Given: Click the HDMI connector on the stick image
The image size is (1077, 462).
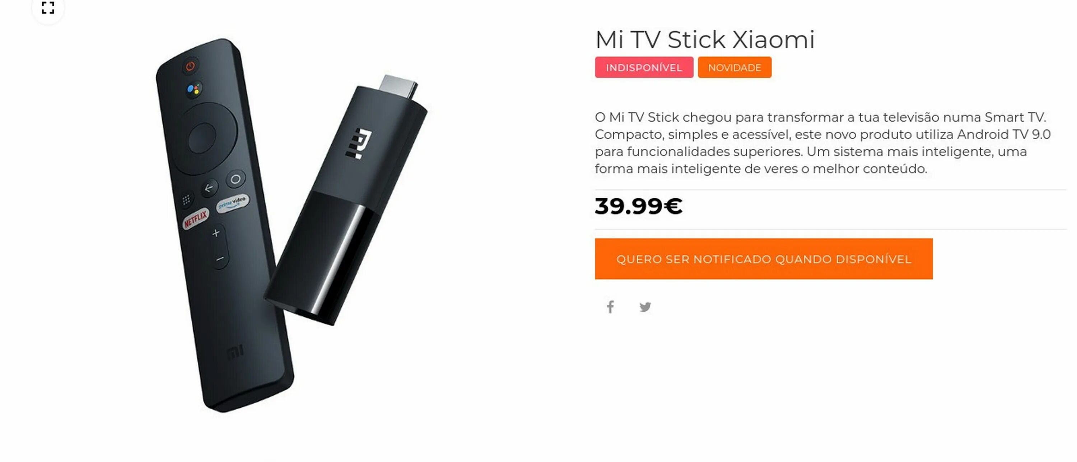Looking at the screenshot, I should click(x=398, y=86).
